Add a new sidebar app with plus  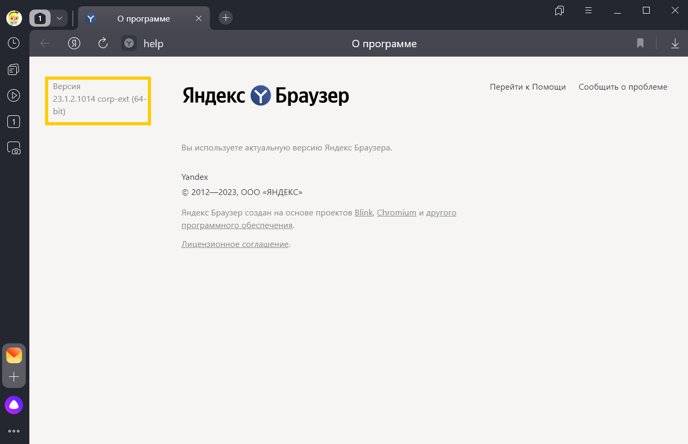(14, 377)
